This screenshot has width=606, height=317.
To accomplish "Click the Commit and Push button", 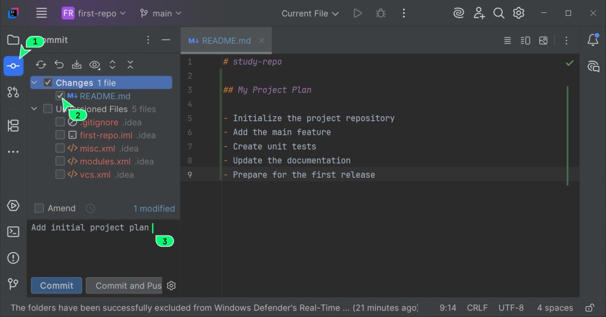I will point(124,285).
